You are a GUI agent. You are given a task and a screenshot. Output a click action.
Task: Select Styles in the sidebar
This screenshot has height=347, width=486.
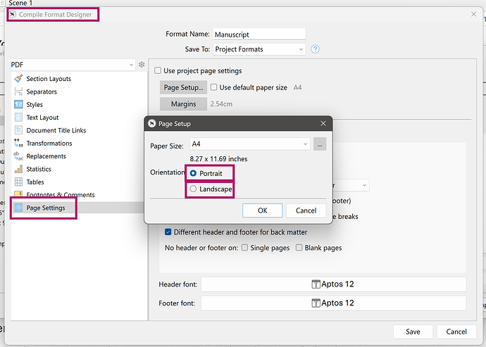pos(35,105)
